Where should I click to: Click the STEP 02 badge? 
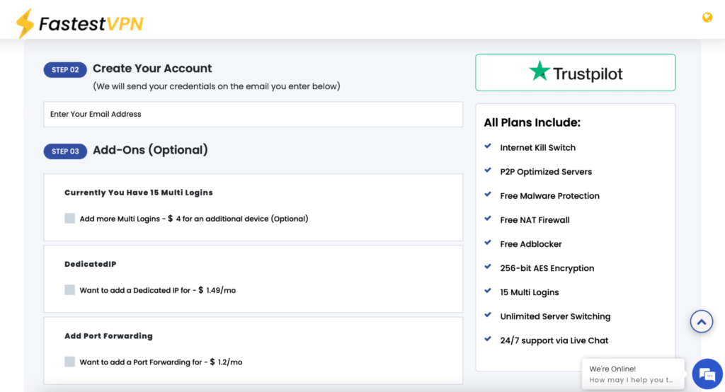(65, 70)
